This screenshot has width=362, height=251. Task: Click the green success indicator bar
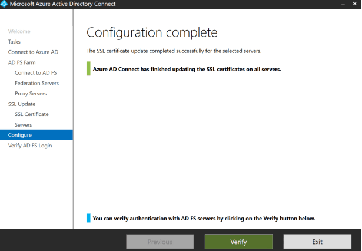(88, 69)
